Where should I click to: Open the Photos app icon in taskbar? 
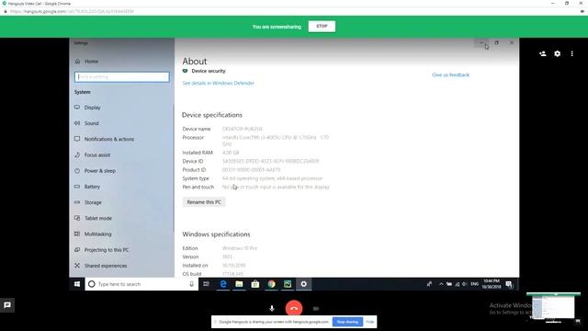point(288,284)
